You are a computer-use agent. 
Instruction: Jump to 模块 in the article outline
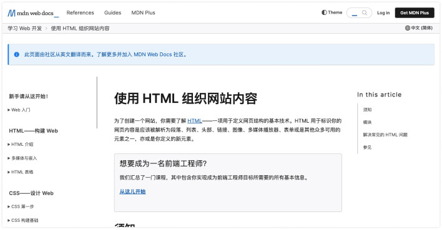tap(367, 122)
